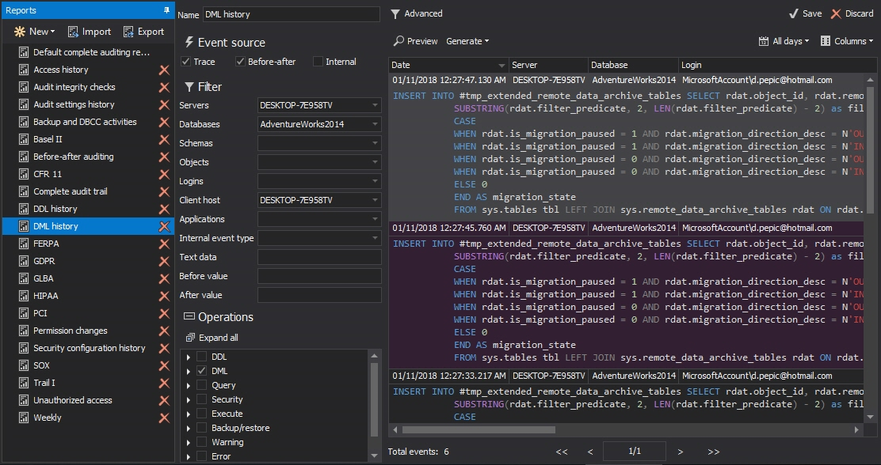Click the Text data filter field
The height and width of the screenshot is (465, 881).
click(319, 258)
